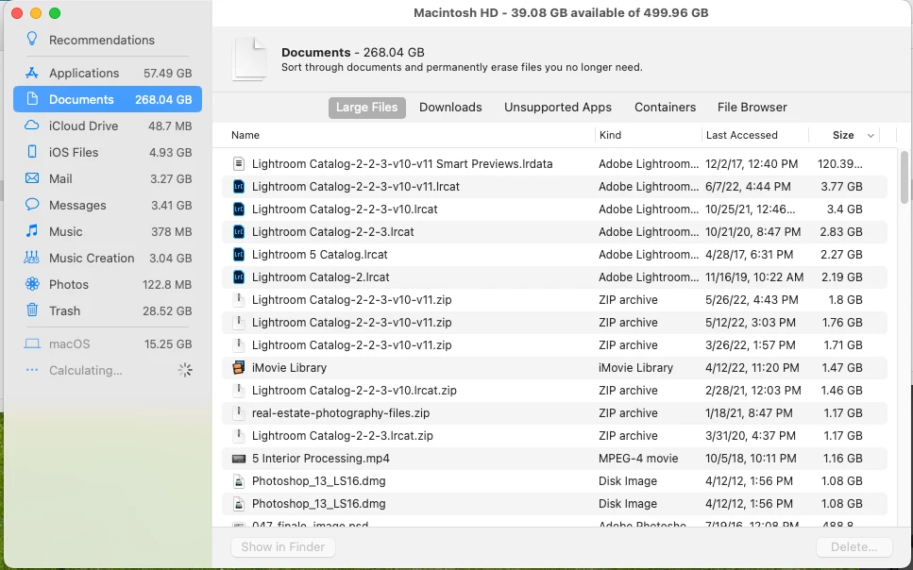Click the 5 Interior Processing.mp4 icon

coord(238,459)
